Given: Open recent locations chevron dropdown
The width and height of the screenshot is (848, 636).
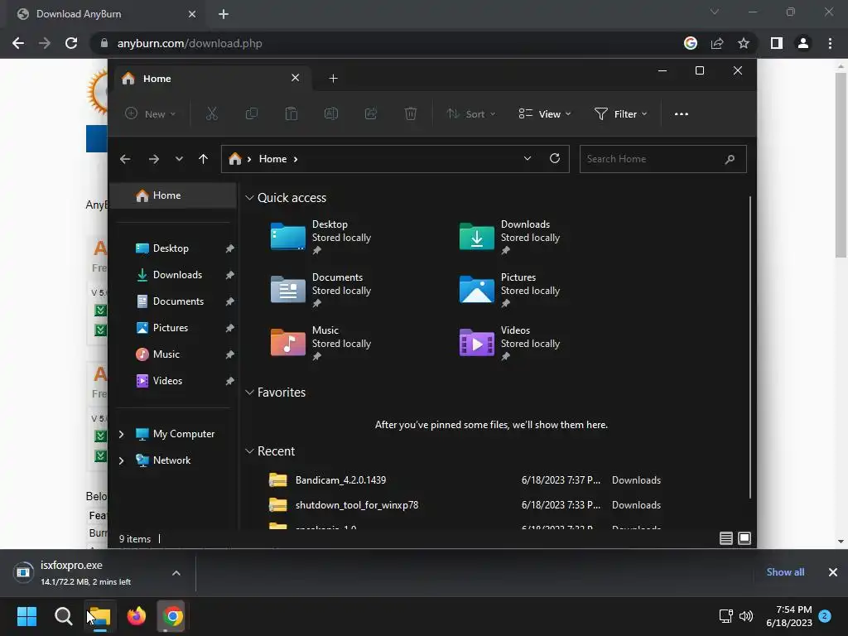Looking at the screenshot, I should [x=179, y=159].
